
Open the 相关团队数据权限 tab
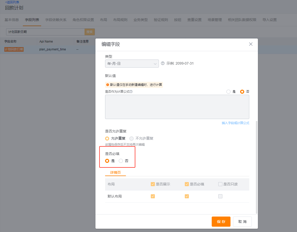pos(242,20)
